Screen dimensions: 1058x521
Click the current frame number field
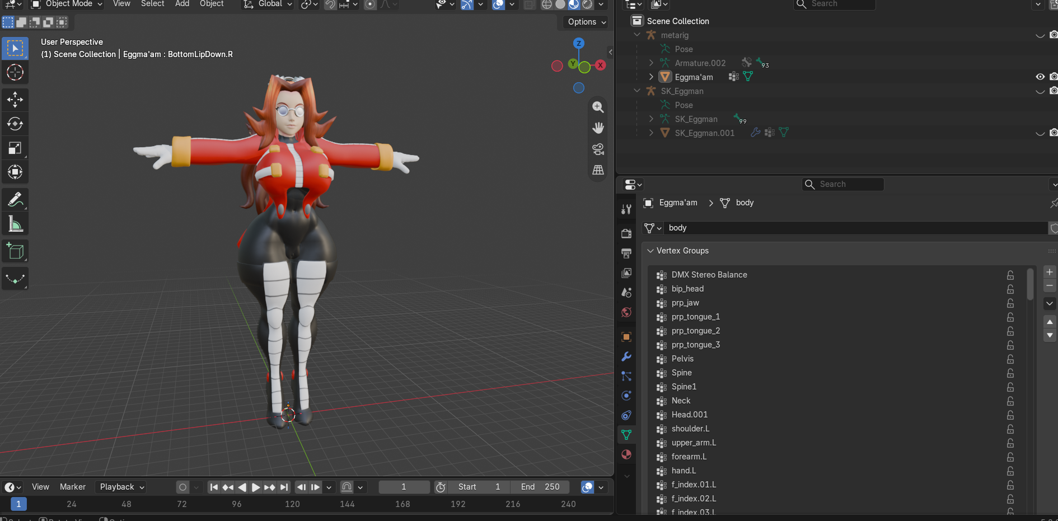pyautogui.click(x=404, y=487)
